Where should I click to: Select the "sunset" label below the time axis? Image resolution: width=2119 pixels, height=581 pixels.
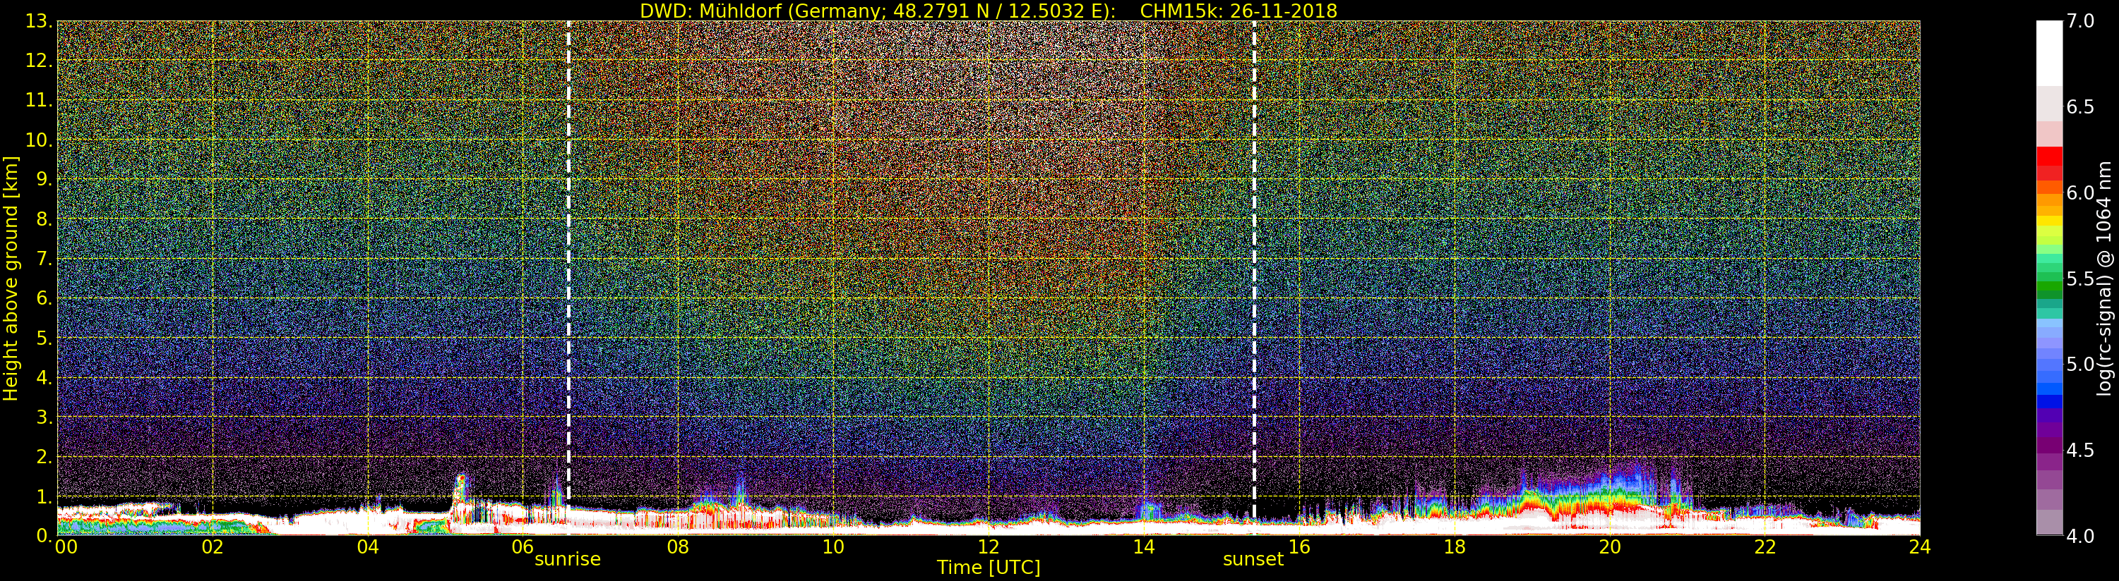click(1253, 559)
